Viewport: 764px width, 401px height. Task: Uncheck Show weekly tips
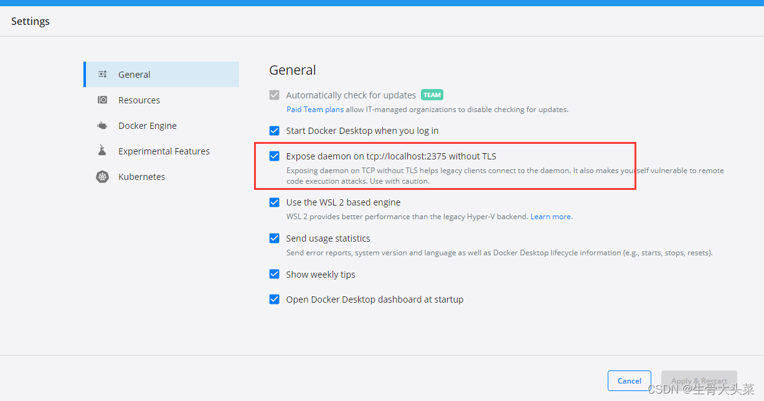click(x=274, y=275)
